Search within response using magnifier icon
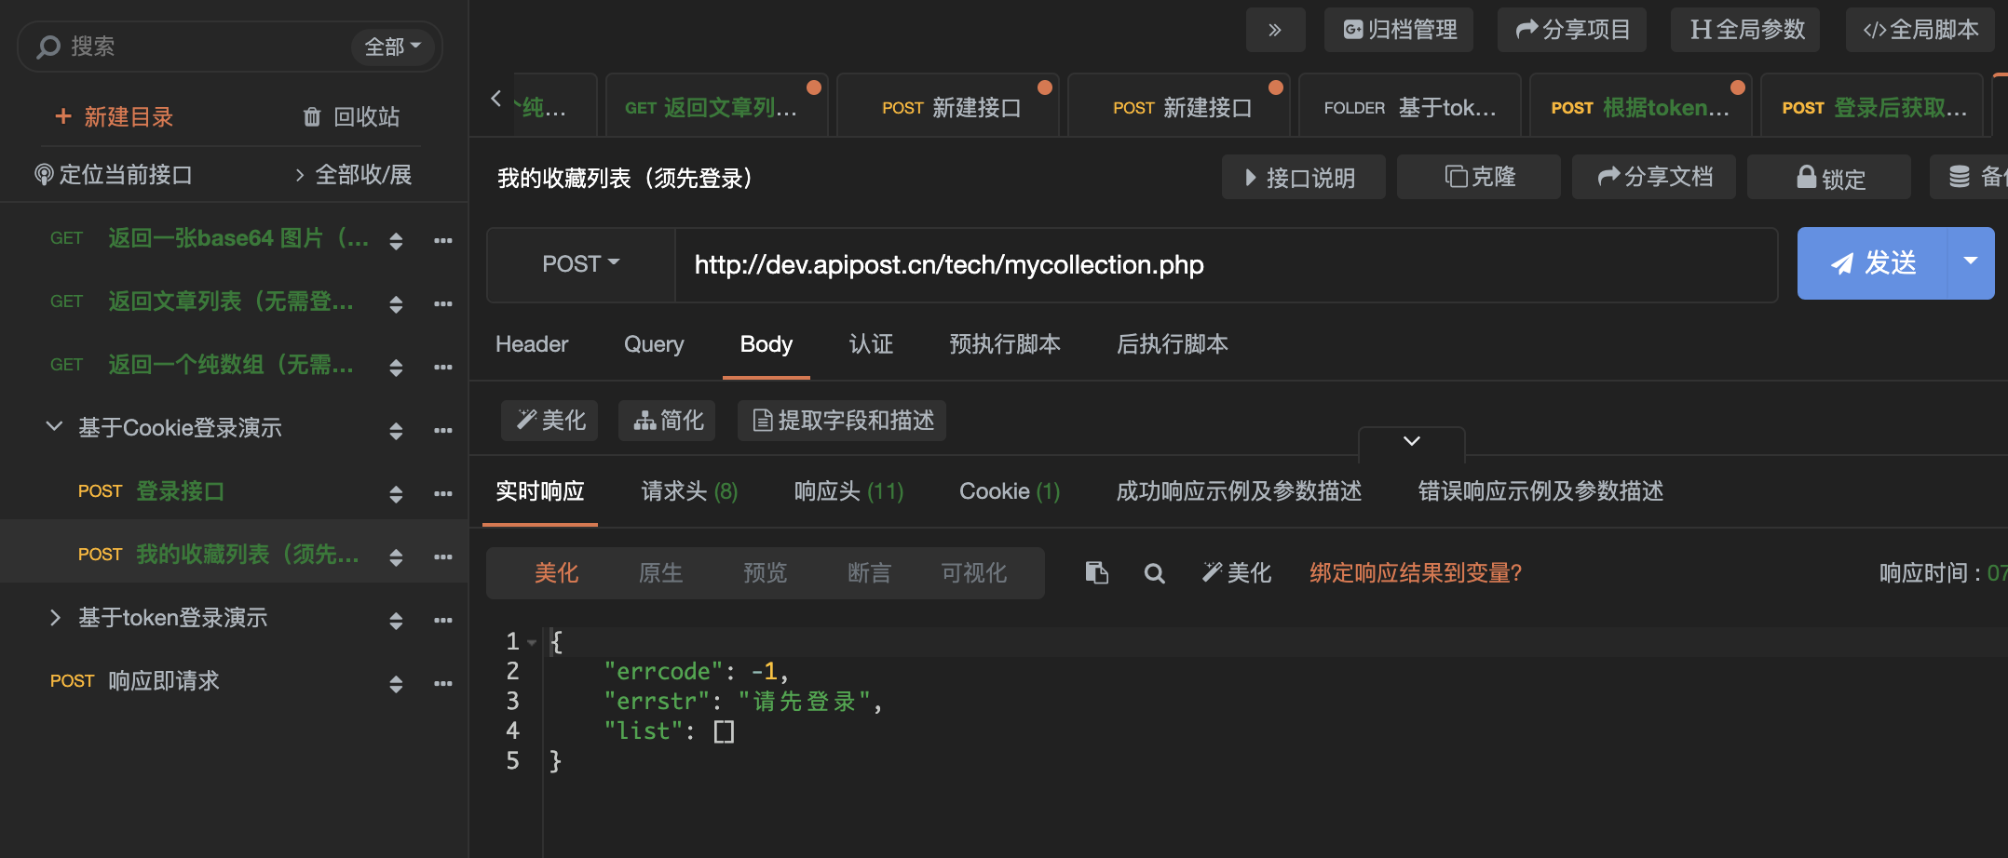This screenshot has height=858, width=2008. coord(1154,573)
